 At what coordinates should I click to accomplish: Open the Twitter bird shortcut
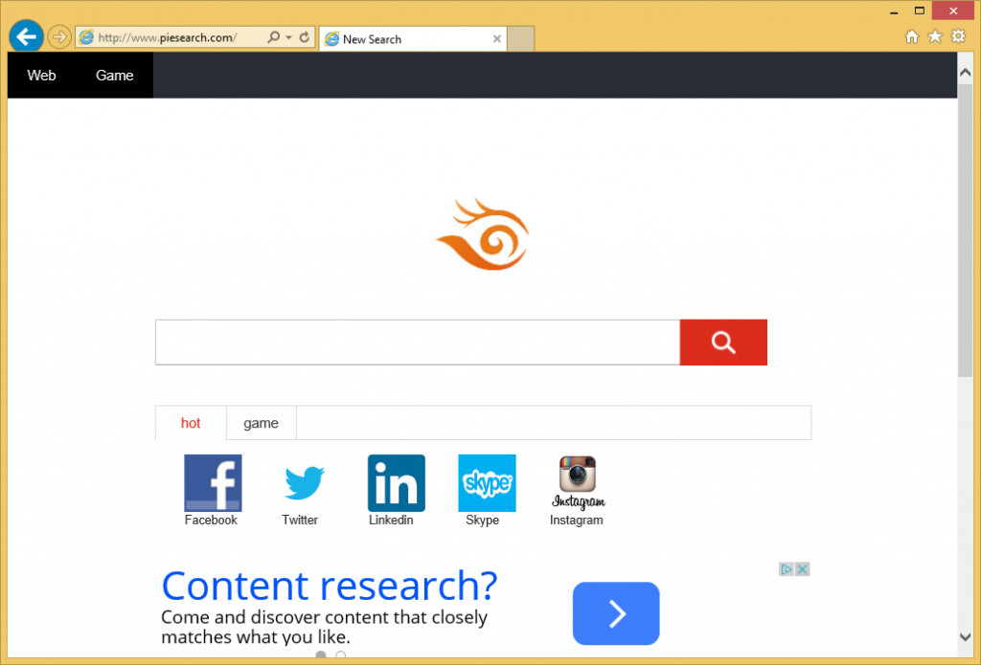tap(304, 483)
